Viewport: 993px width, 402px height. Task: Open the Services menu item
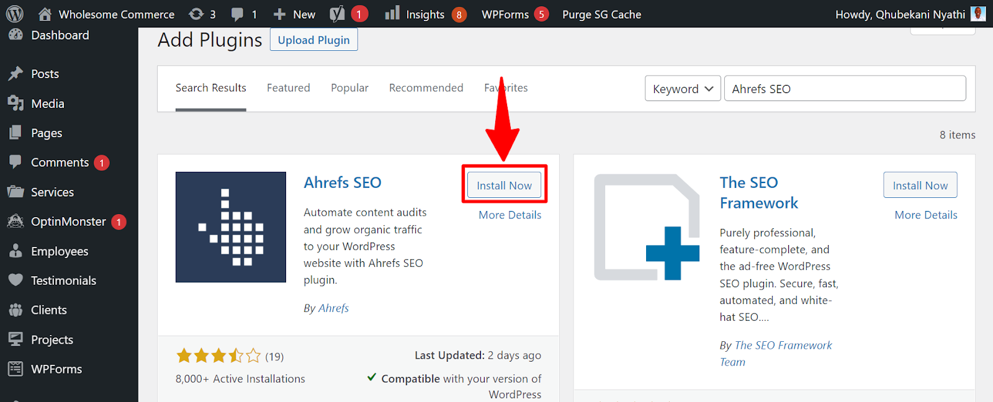(x=53, y=192)
